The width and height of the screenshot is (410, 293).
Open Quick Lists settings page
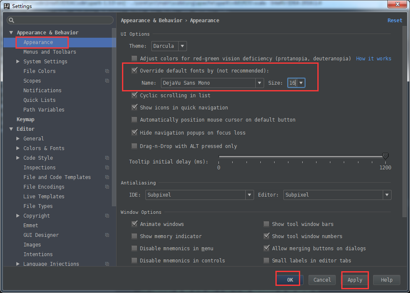[39, 100]
